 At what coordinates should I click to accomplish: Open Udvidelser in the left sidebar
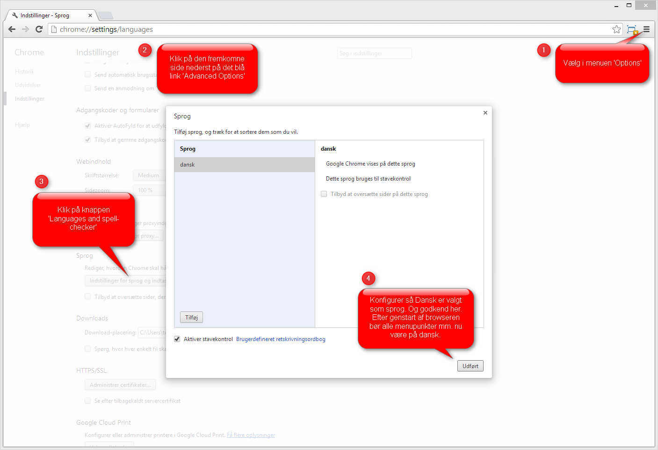[x=28, y=85]
